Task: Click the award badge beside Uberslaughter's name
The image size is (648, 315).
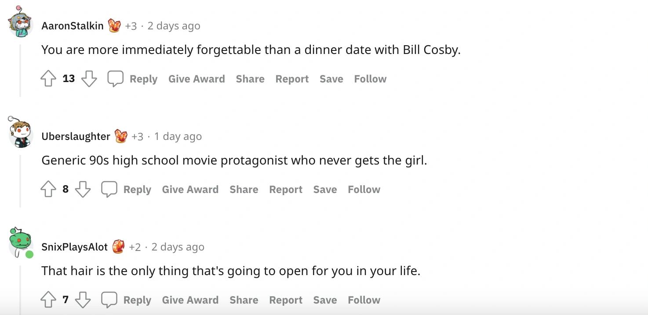Action: point(121,136)
